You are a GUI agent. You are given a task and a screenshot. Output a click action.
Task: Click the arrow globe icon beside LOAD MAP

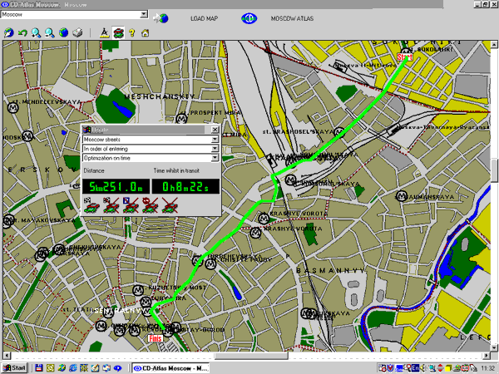(161, 18)
